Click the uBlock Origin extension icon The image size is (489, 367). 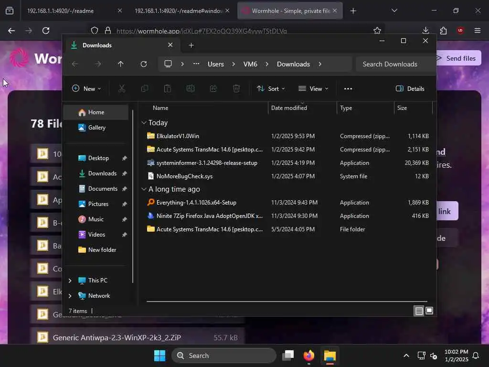click(460, 31)
